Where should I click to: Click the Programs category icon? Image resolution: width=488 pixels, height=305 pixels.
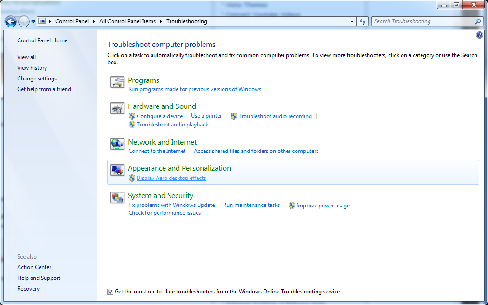tap(117, 82)
